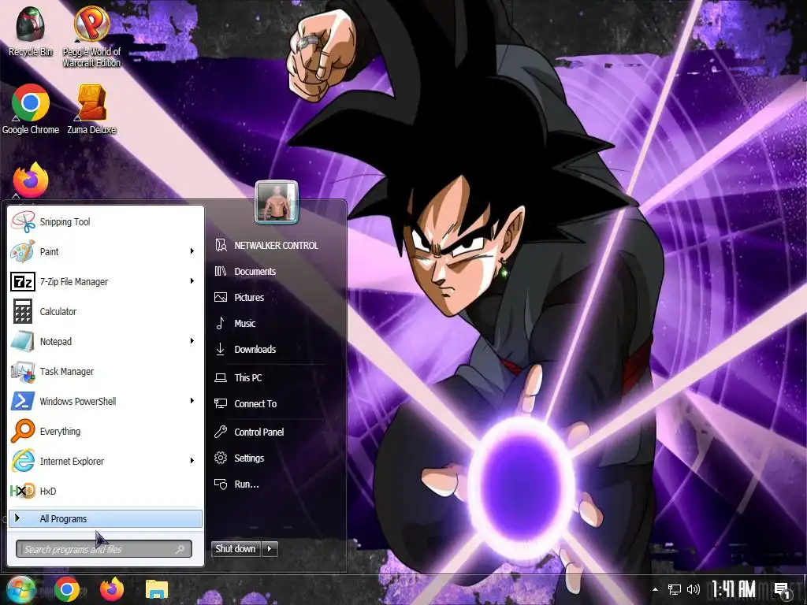Select the Calculator label text
This screenshot has width=807, height=605.
(x=58, y=311)
